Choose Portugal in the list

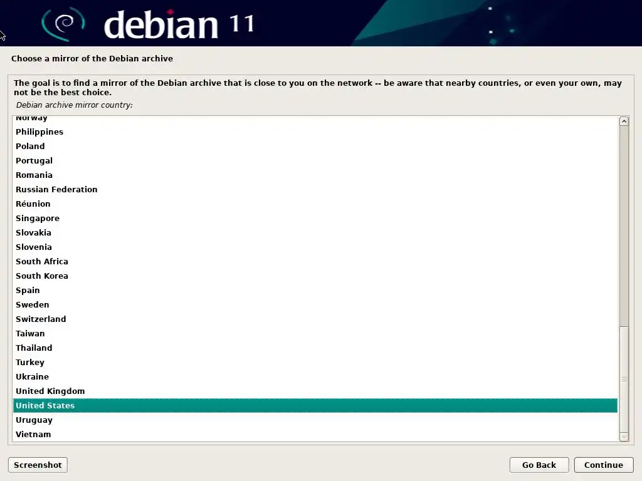[315, 160]
